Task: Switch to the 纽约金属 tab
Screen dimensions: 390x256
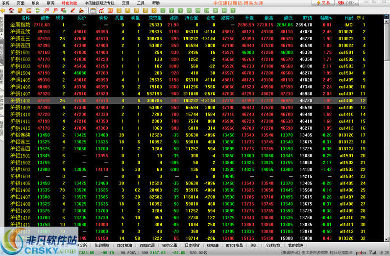Action: 170,245
